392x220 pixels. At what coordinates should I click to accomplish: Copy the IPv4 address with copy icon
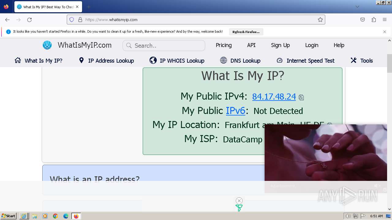click(301, 97)
